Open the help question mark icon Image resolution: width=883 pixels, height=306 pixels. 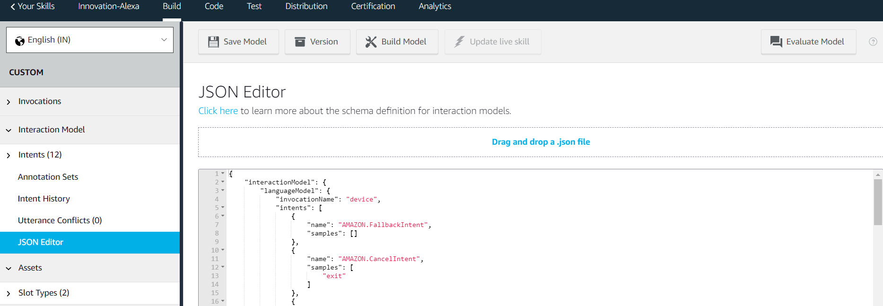pos(873,42)
